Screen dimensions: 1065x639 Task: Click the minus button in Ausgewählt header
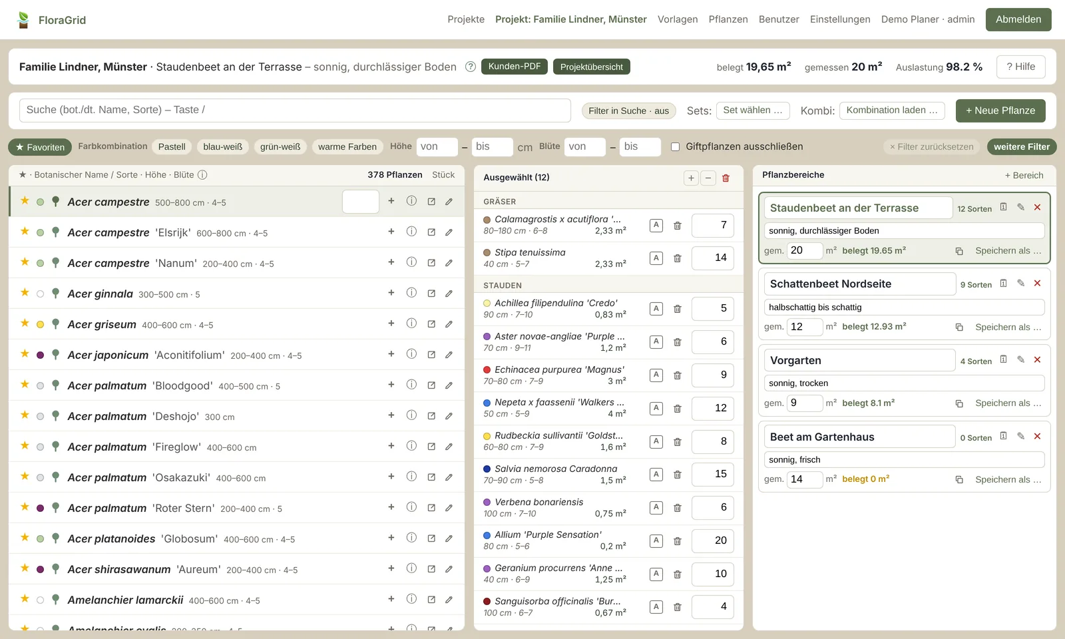[x=708, y=178]
